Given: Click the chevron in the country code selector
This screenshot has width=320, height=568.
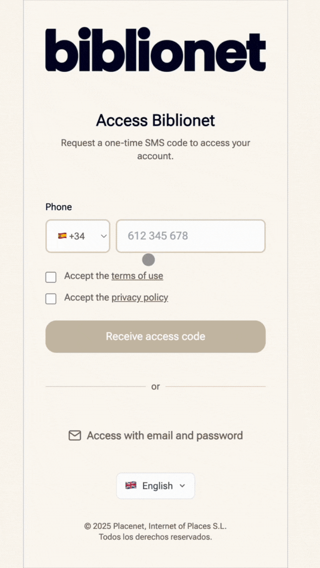Looking at the screenshot, I should tap(104, 236).
